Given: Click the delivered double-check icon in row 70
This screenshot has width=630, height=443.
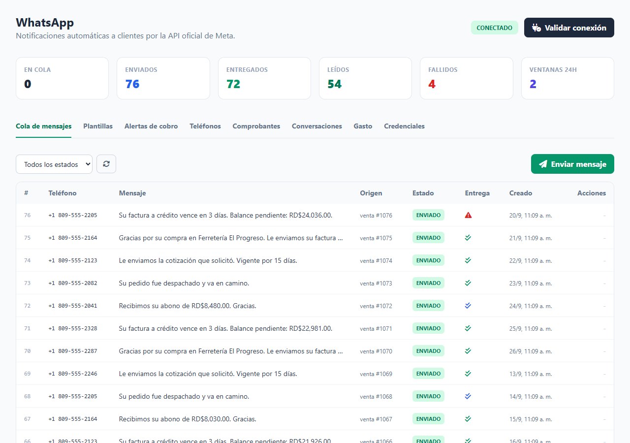Looking at the screenshot, I should (x=468, y=351).
